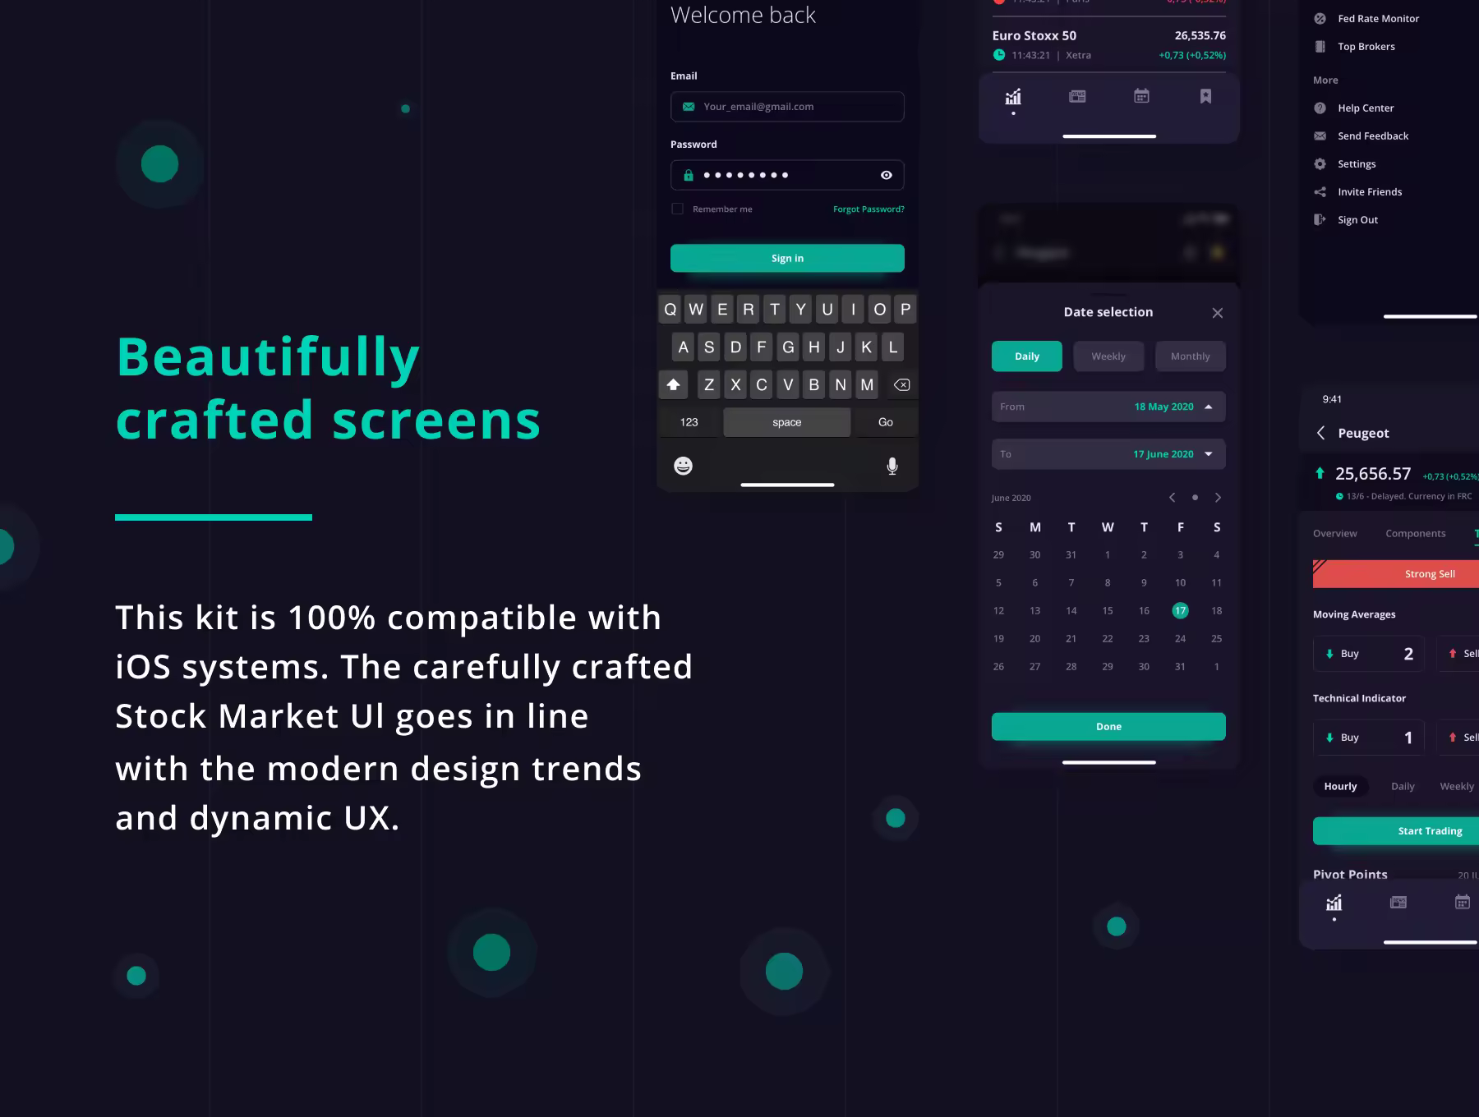The height and width of the screenshot is (1117, 1479).
Task: Go to previous month in calendar
Action: coord(1173,498)
